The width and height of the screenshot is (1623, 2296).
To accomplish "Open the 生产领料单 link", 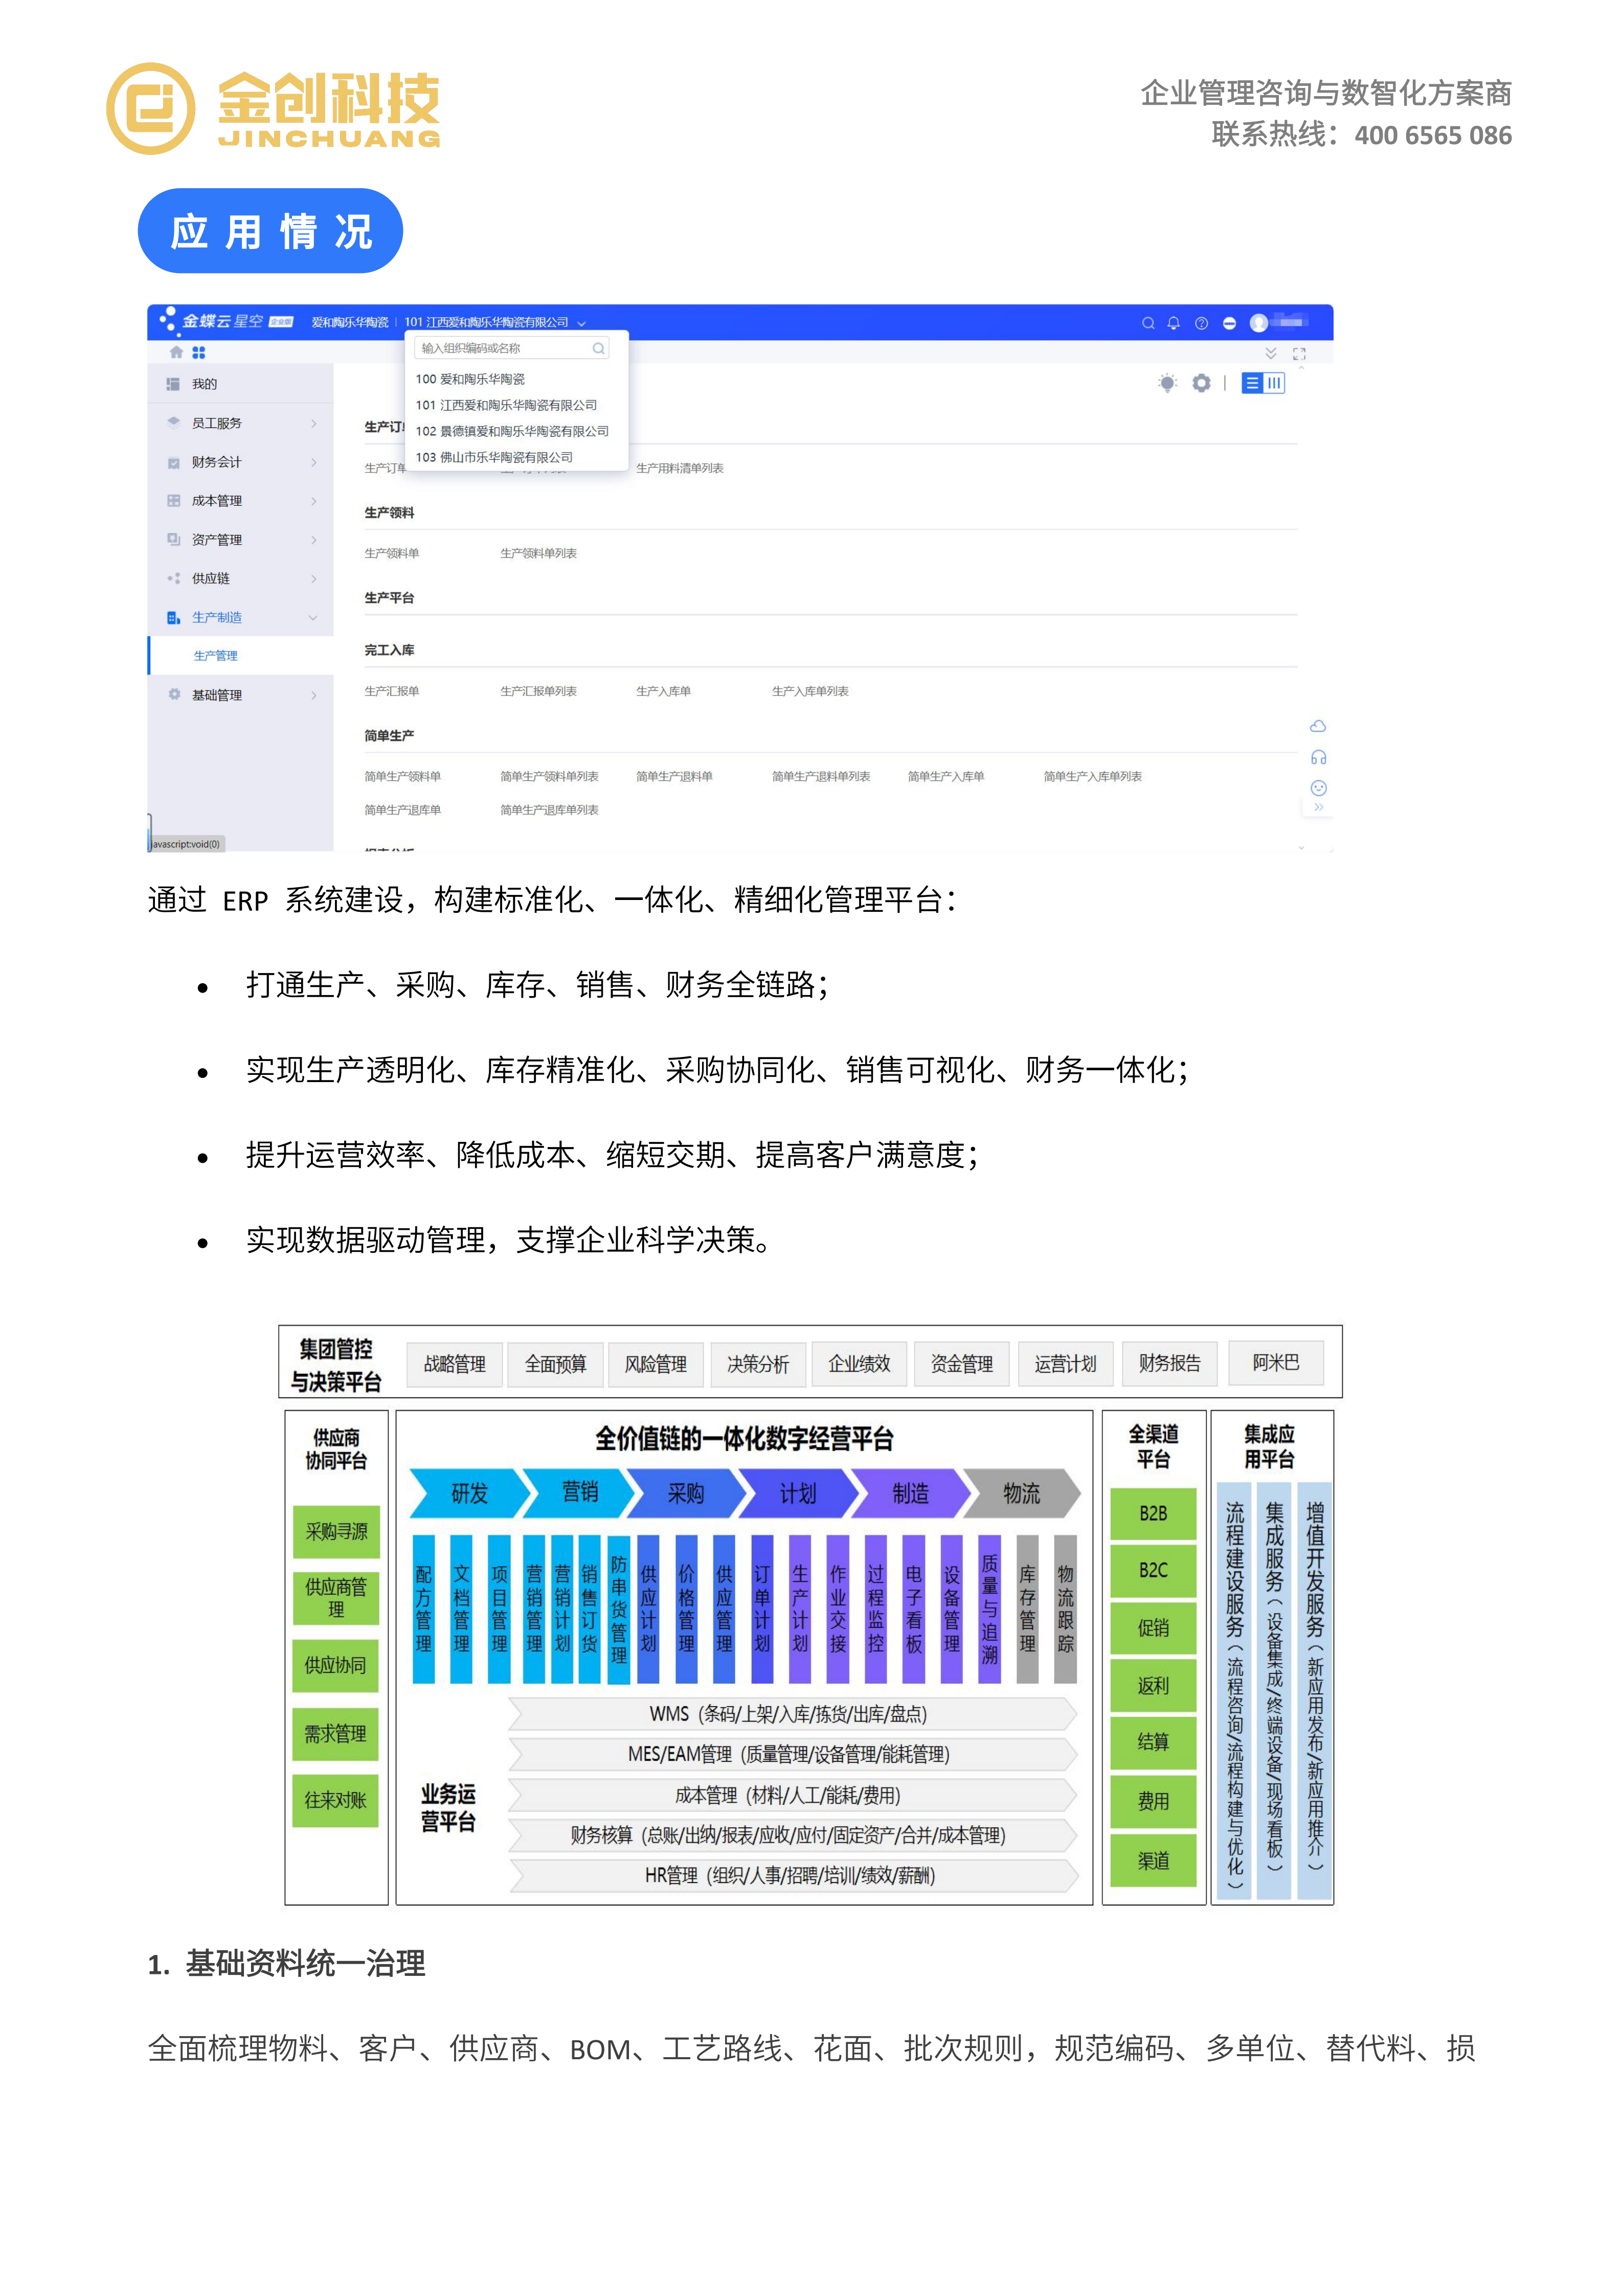I will 392,553.
